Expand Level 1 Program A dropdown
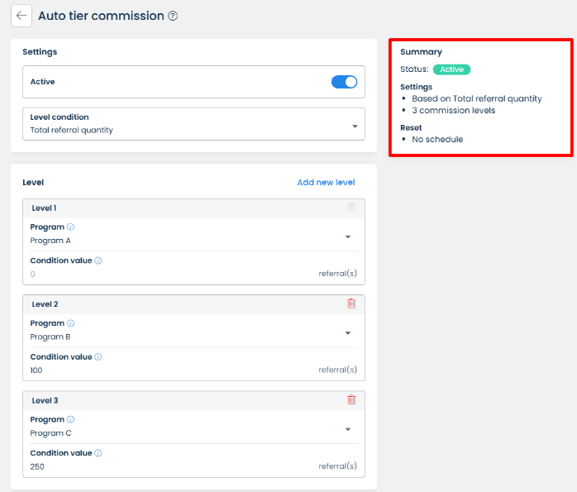This screenshot has width=577, height=492. [348, 236]
